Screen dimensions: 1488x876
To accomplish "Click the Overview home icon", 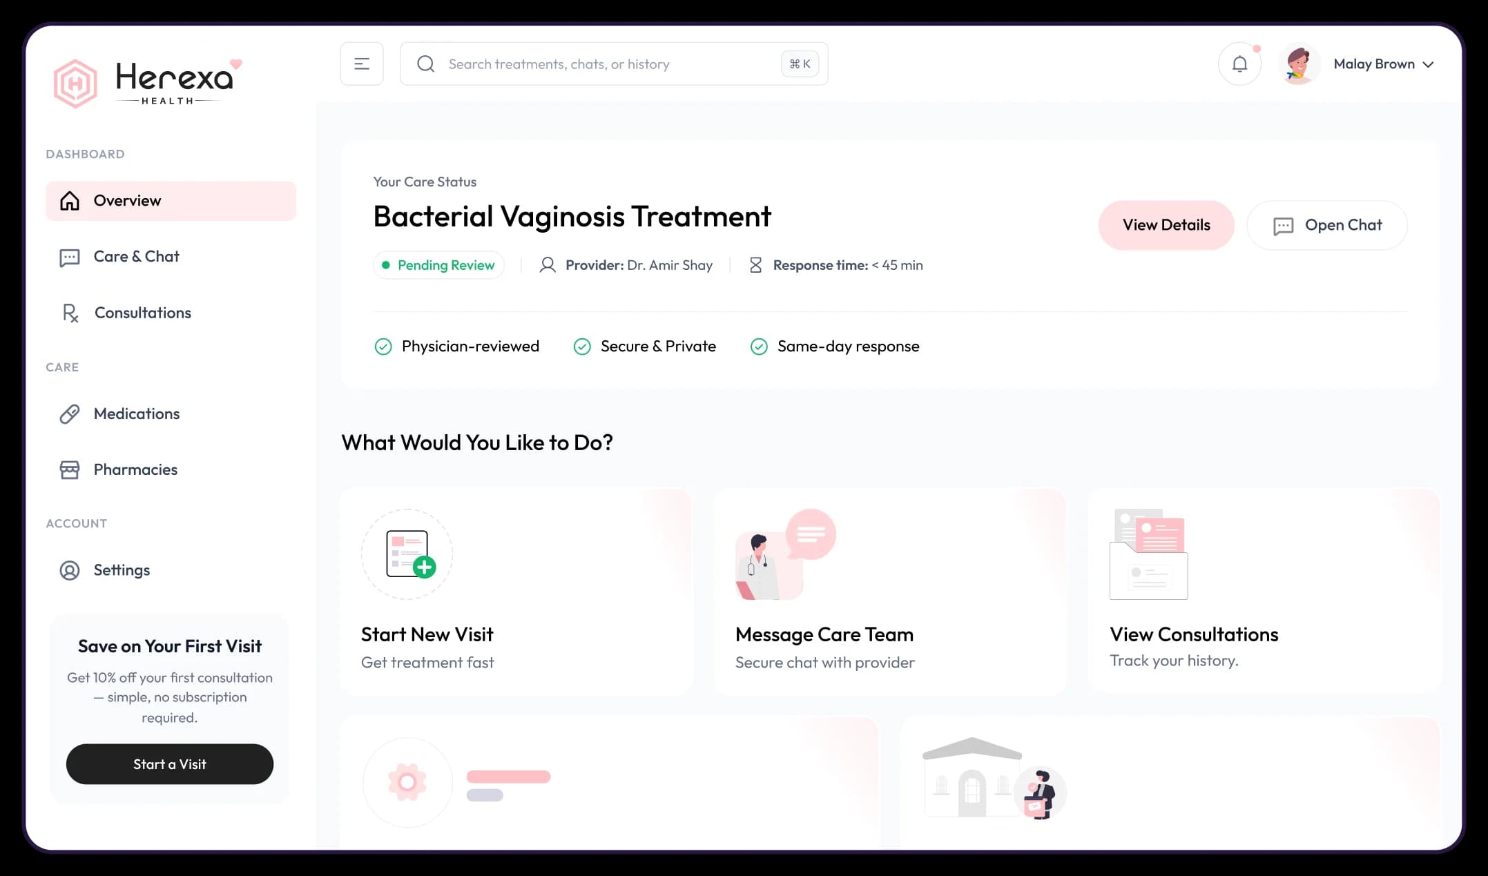I will pos(70,201).
